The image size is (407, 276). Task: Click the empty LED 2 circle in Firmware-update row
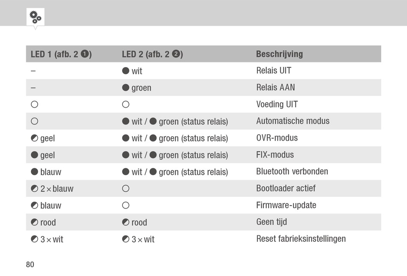click(x=126, y=206)
